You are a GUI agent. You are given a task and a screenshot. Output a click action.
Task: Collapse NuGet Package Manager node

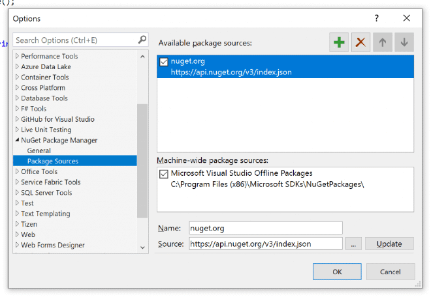coord(17,140)
